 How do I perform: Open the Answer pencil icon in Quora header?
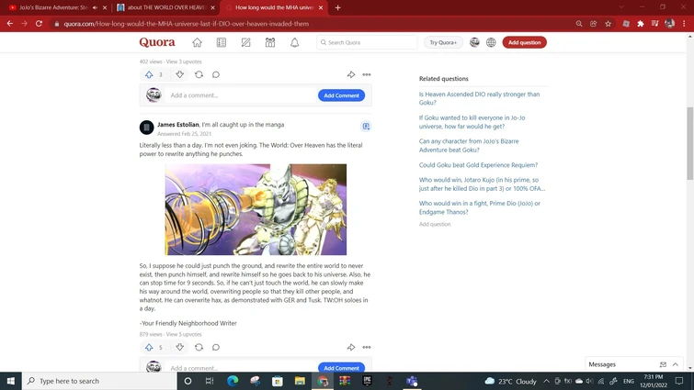[245, 42]
